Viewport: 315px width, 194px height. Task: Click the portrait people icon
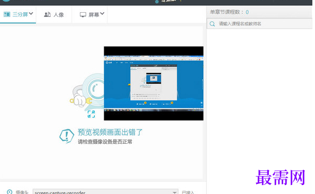(47, 14)
